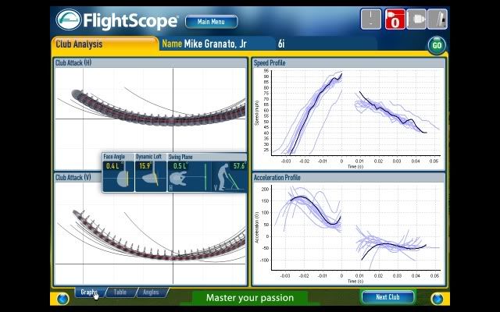Click the Speed Profile panel title
500x312 pixels.
269,62
